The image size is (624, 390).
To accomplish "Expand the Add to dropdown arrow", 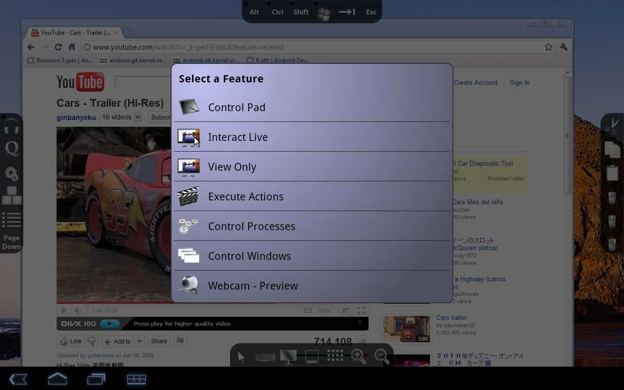I will click(139, 341).
